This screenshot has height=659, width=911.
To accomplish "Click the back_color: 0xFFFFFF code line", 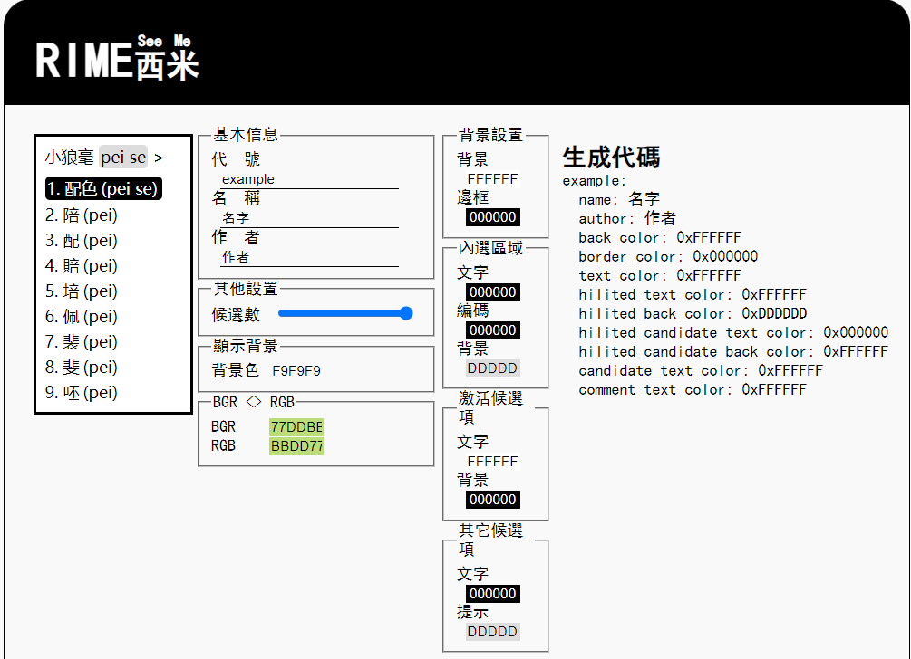I will tap(659, 238).
